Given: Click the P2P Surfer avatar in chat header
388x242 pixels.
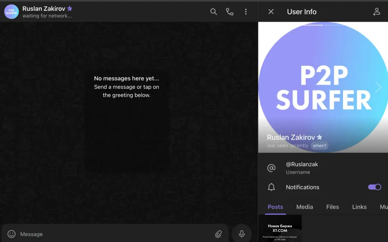Looking at the screenshot, I should (11, 12).
